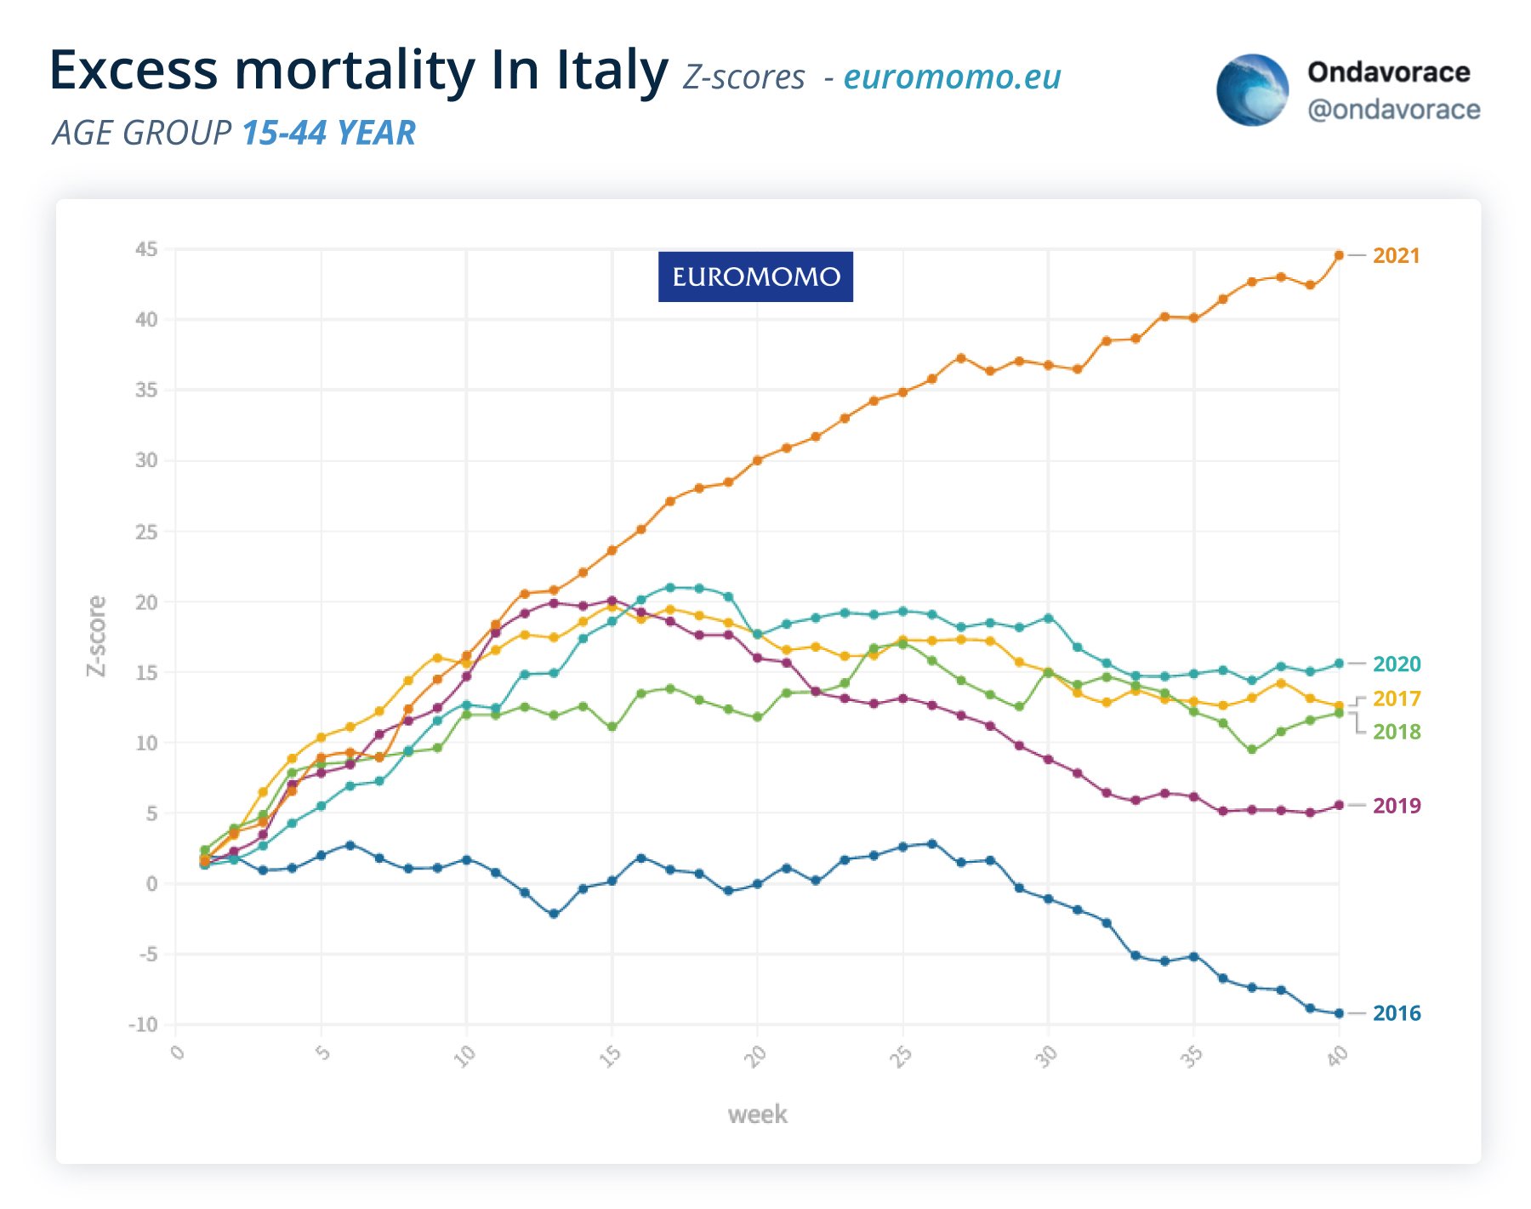Select the 2021 series label
1531x1209 pixels.
[1396, 255]
